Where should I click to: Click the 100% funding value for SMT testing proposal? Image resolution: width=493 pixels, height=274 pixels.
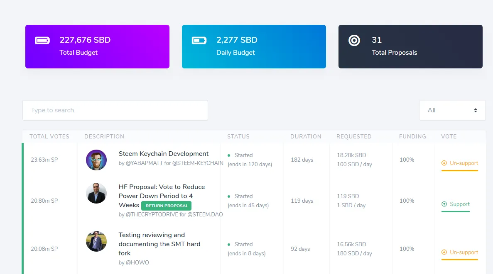pyautogui.click(x=407, y=249)
